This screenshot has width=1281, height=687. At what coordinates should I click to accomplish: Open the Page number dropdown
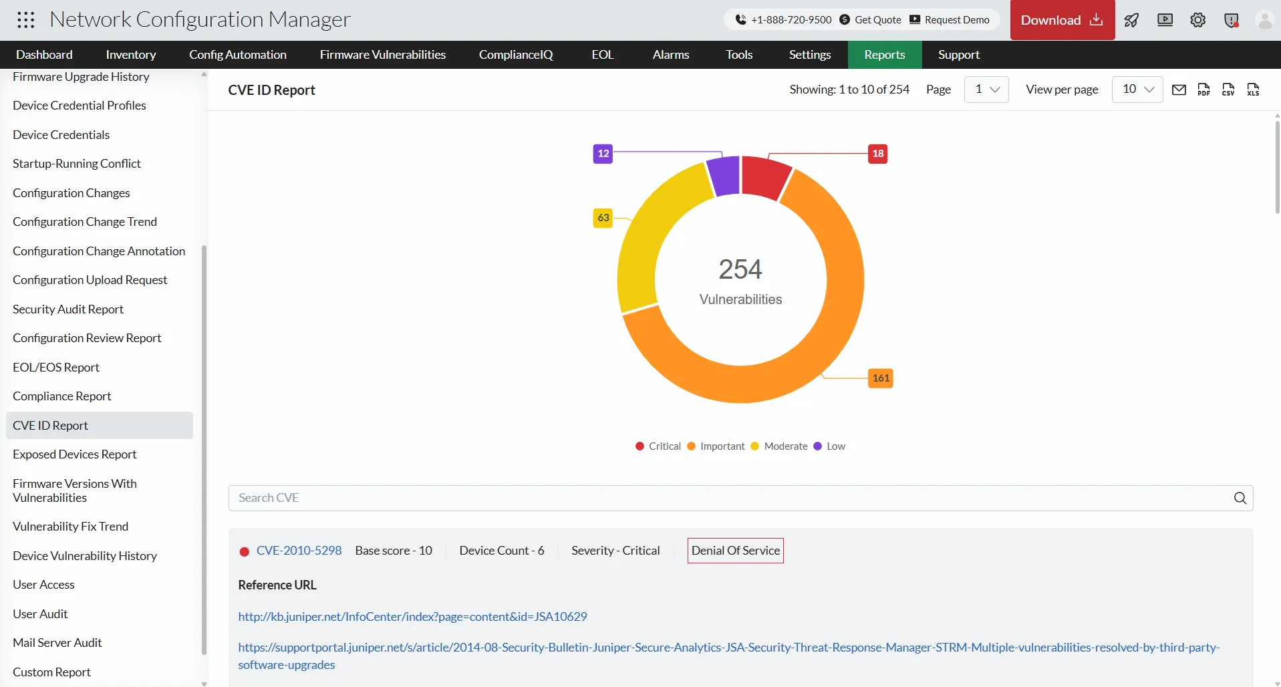pos(986,90)
